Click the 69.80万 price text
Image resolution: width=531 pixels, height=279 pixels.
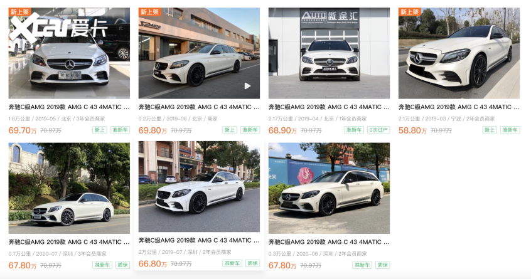coord(153,130)
